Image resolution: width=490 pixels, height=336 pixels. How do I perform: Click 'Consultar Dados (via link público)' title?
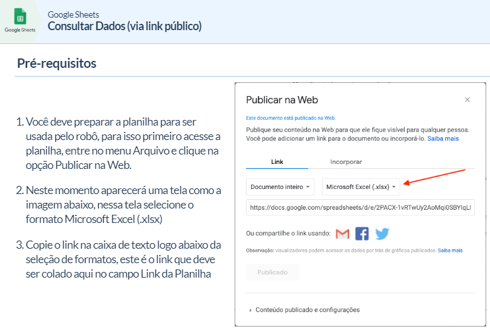point(125,26)
